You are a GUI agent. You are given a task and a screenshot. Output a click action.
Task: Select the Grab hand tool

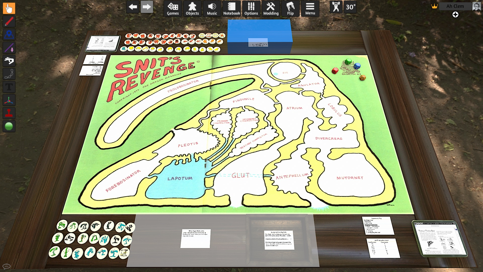pyautogui.click(x=9, y=8)
